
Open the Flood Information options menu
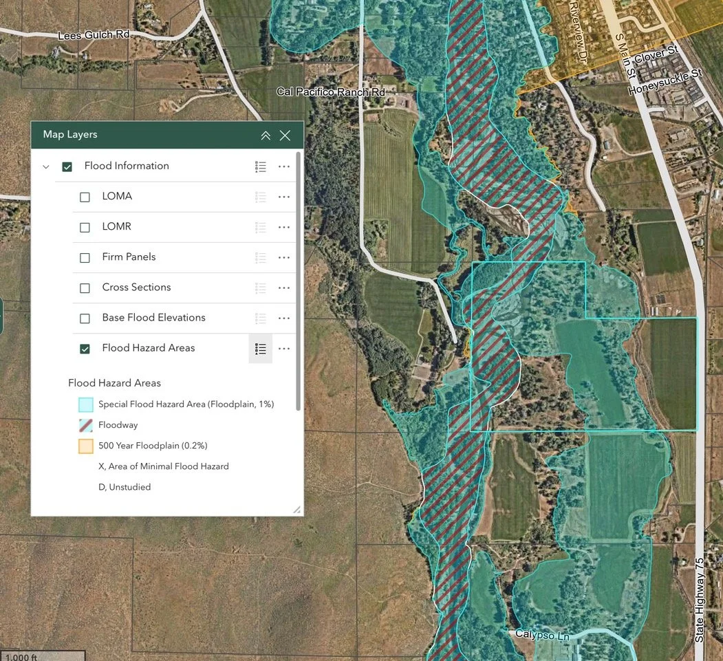pyautogui.click(x=284, y=166)
